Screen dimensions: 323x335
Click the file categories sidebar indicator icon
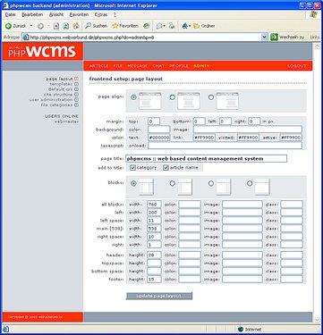[x=76, y=105]
